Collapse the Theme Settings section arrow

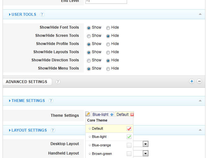[x=200, y=101]
